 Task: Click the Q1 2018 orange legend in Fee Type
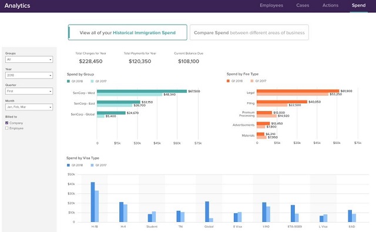[x=234, y=81]
